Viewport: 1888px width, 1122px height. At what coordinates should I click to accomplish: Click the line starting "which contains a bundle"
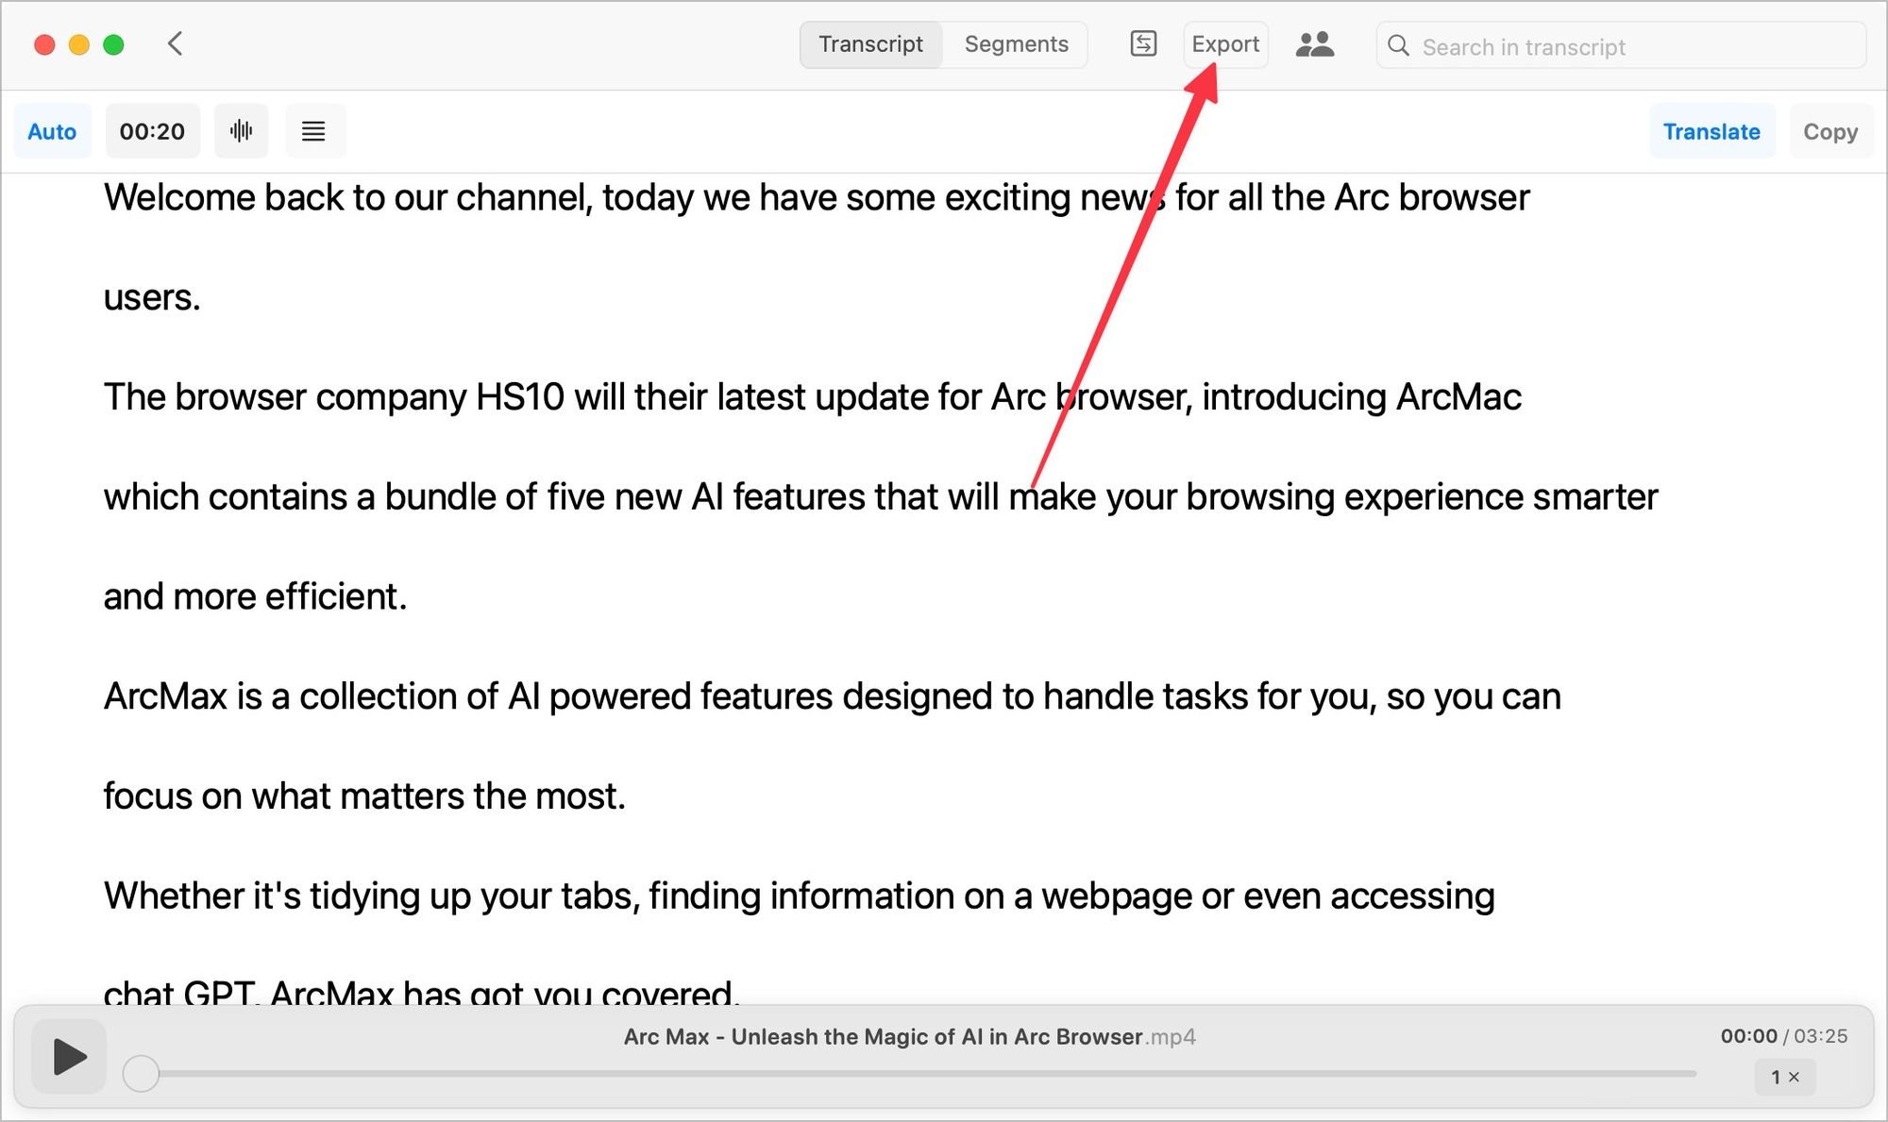click(880, 496)
